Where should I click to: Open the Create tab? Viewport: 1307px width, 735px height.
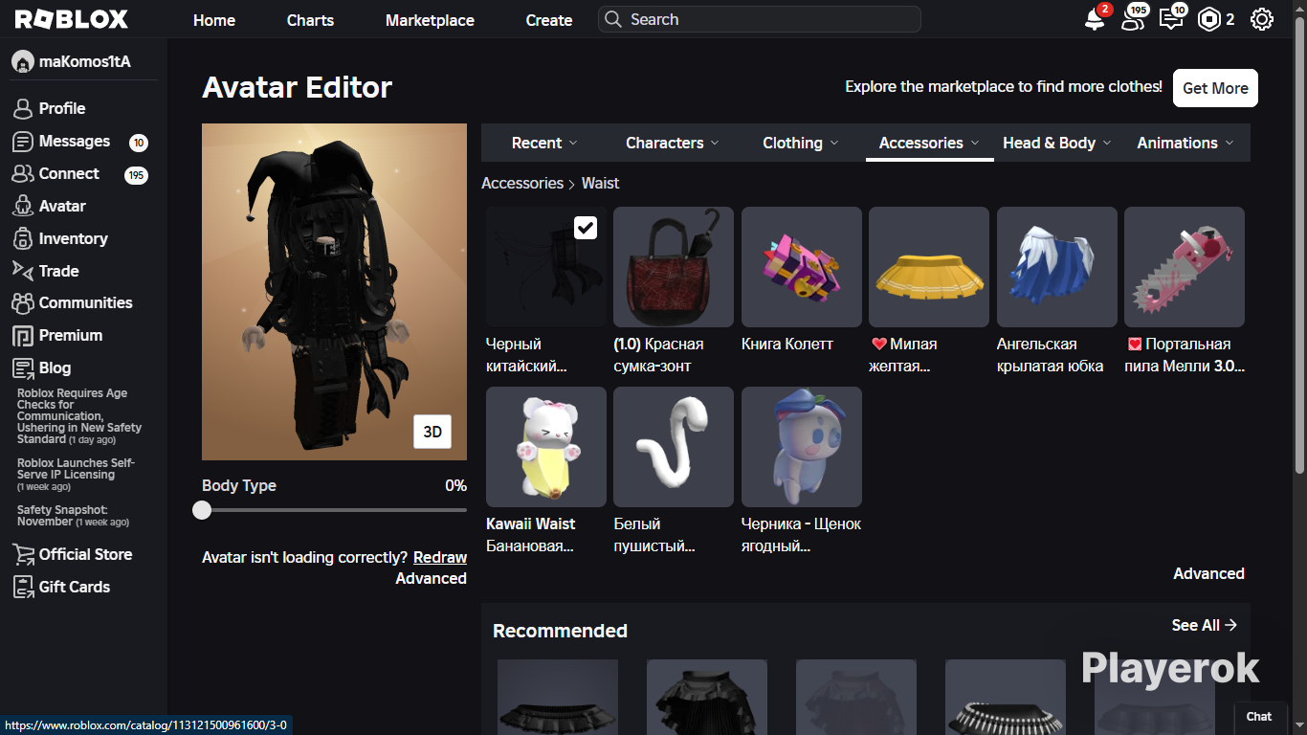[x=549, y=20]
